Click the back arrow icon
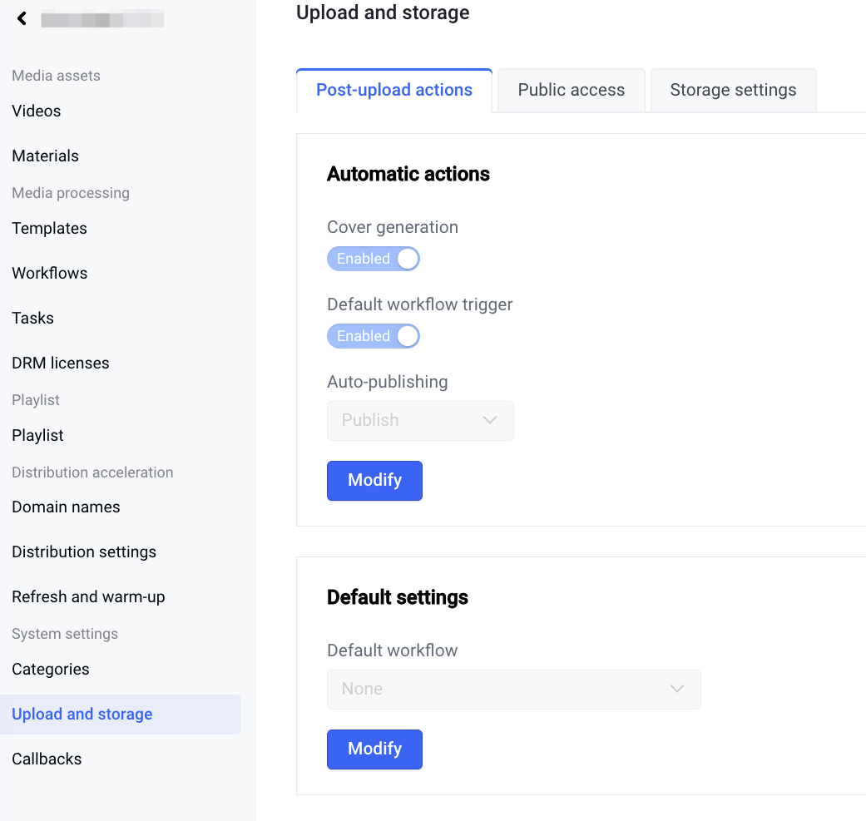 coord(22,18)
